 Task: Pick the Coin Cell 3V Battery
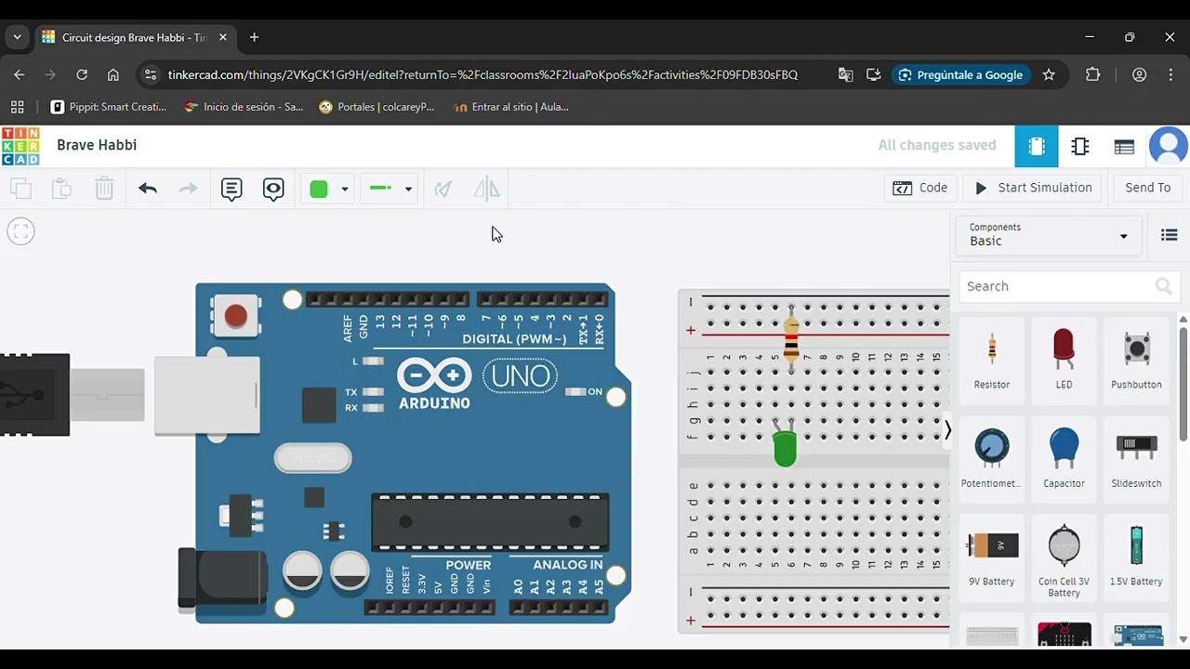pos(1064,557)
